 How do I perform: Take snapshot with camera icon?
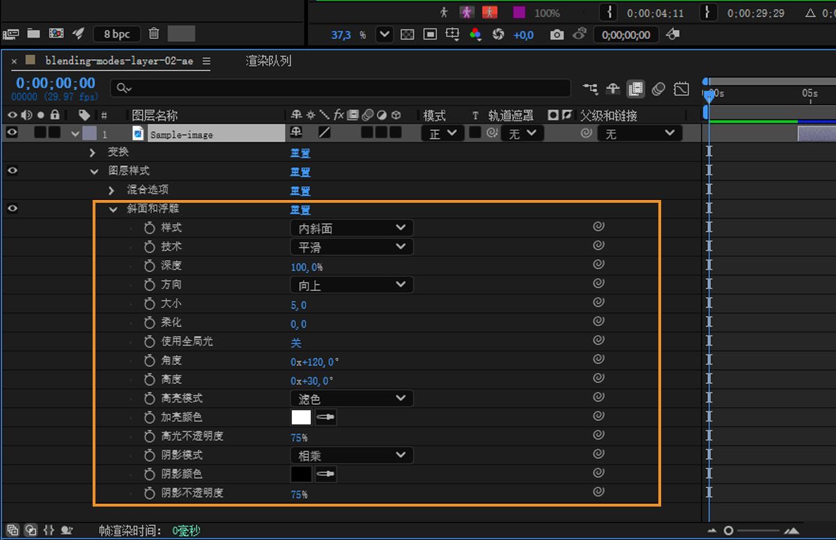[x=557, y=34]
